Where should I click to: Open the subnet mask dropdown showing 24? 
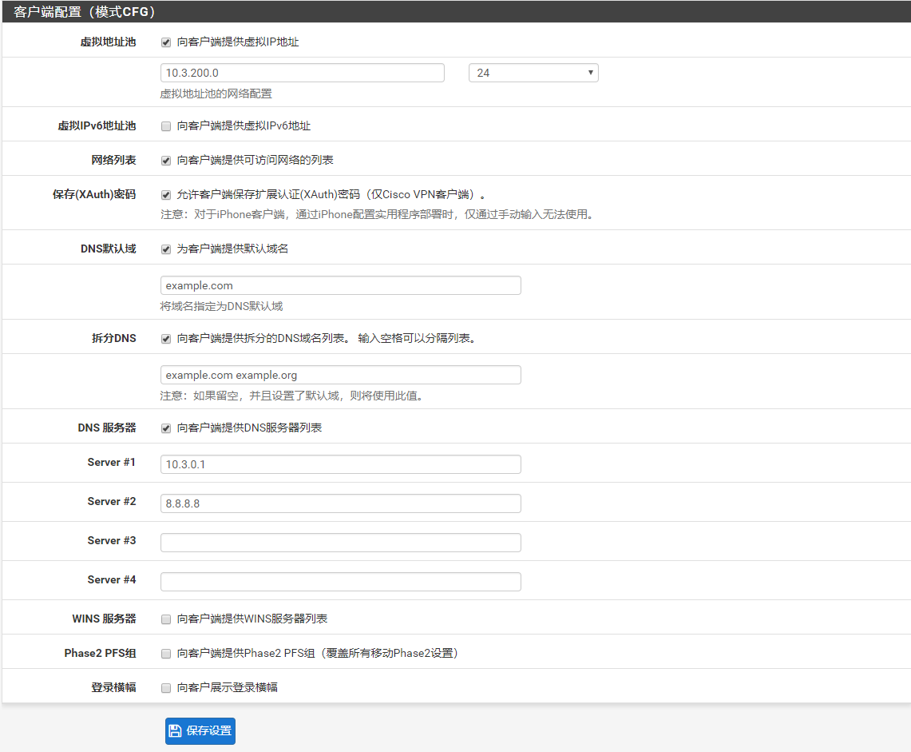coord(533,72)
